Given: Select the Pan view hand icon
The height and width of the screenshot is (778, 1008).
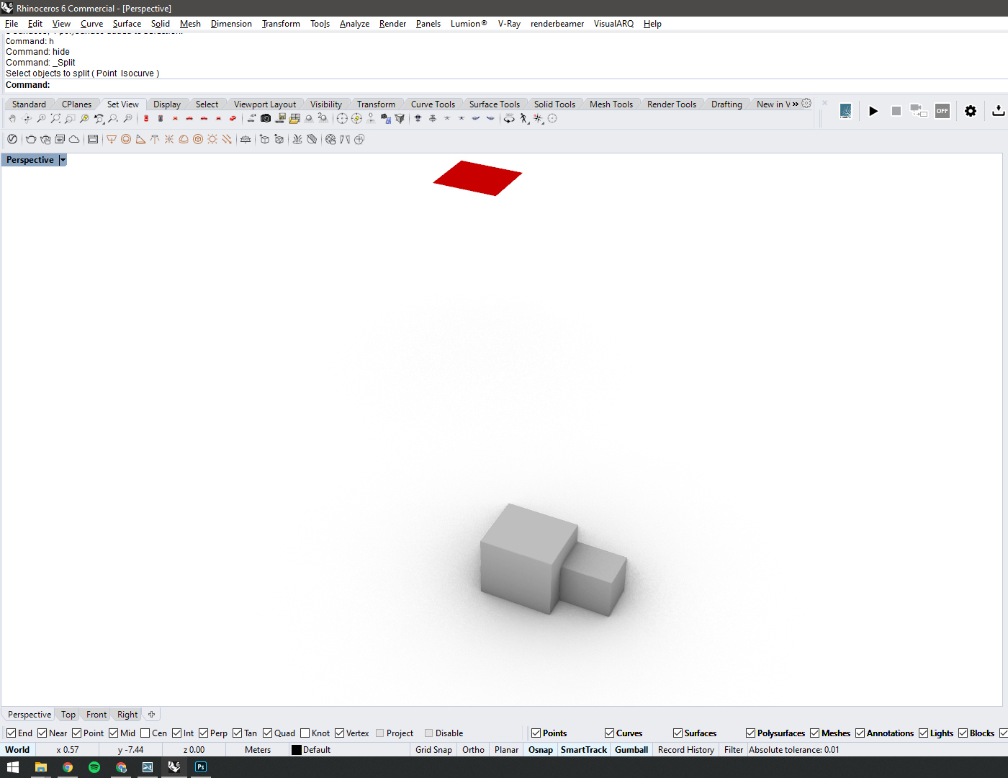Looking at the screenshot, I should [12, 119].
